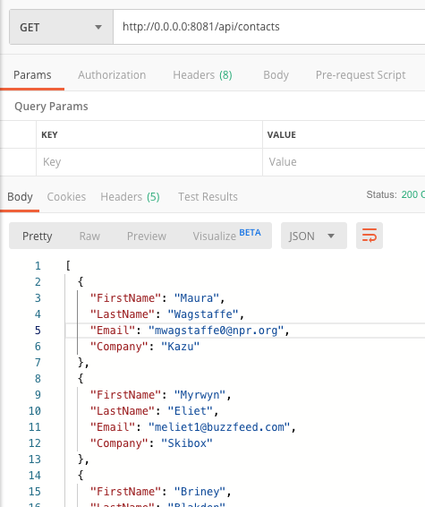The width and height of the screenshot is (425, 507).
Task: Click the "Kazu" Company value
Action: 180,347
